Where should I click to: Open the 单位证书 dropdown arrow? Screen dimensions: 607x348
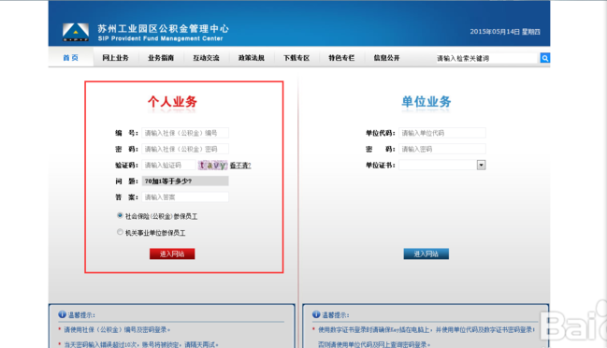tap(481, 165)
